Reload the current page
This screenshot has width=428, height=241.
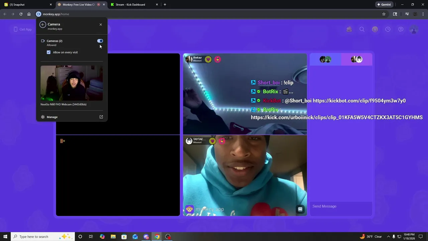click(x=21, y=14)
